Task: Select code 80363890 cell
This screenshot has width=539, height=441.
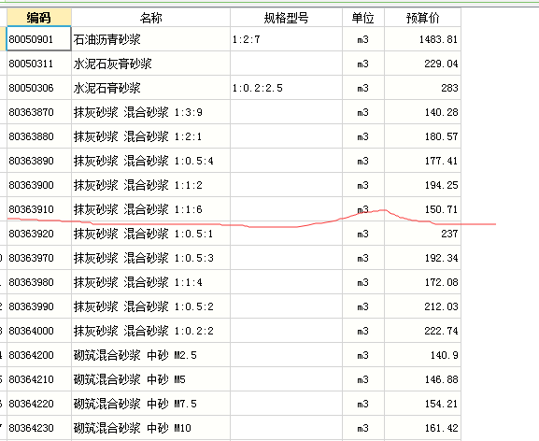Action: pos(39,161)
